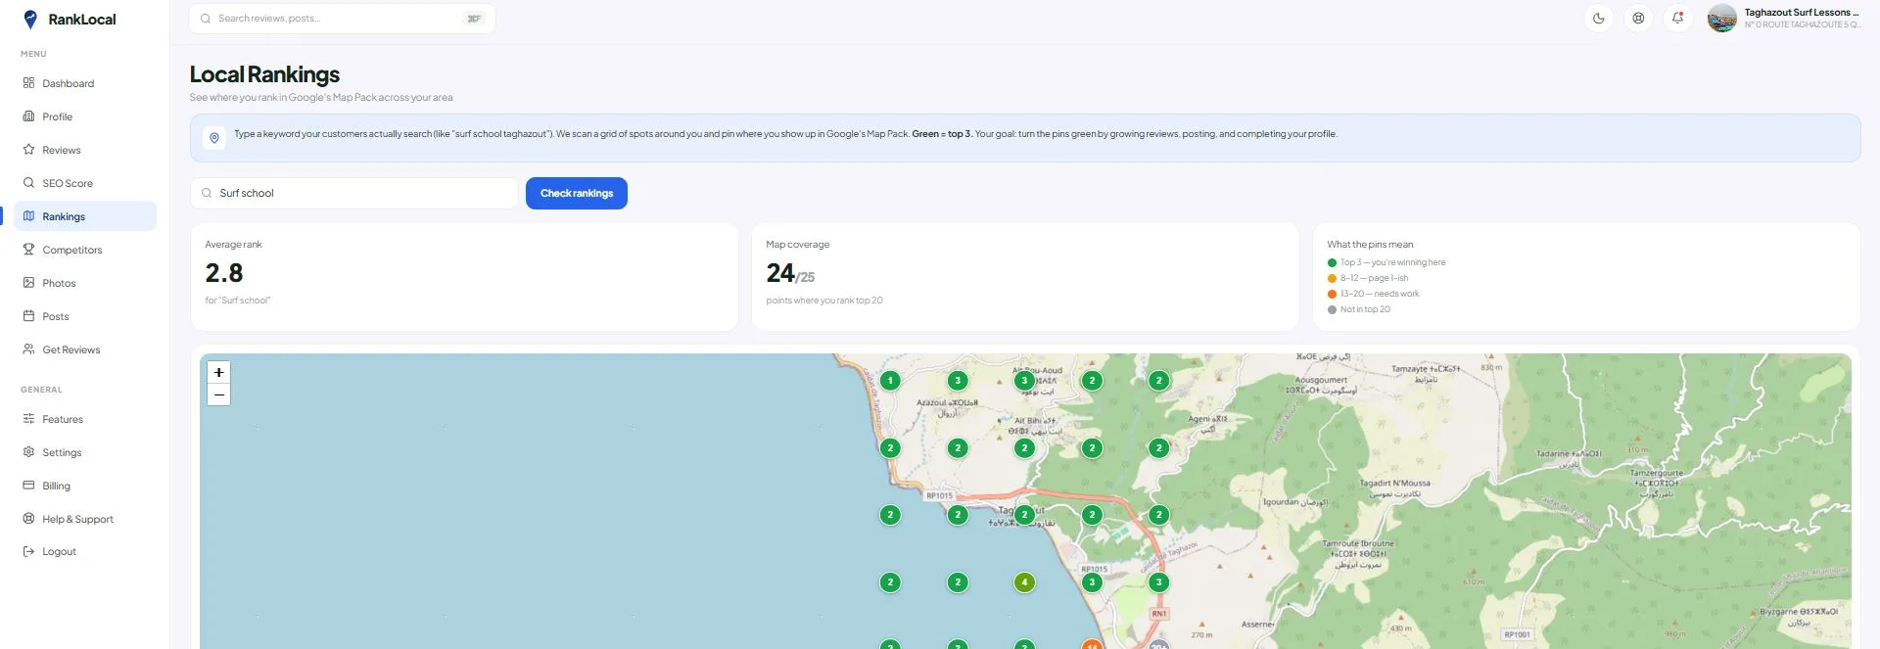The image size is (1880, 649).
Task: Open the Posts section
Action: click(x=85, y=316)
